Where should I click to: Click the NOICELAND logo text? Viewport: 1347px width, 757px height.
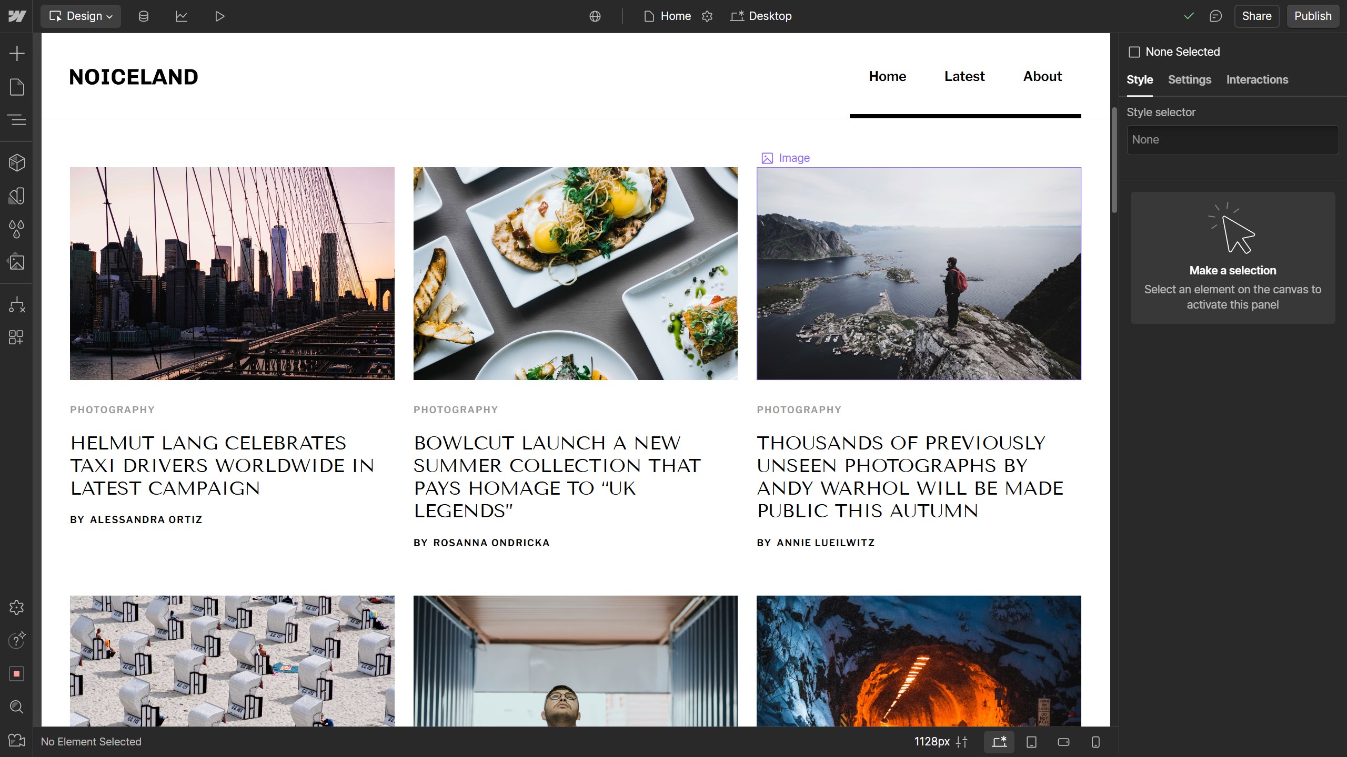coord(134,77)
